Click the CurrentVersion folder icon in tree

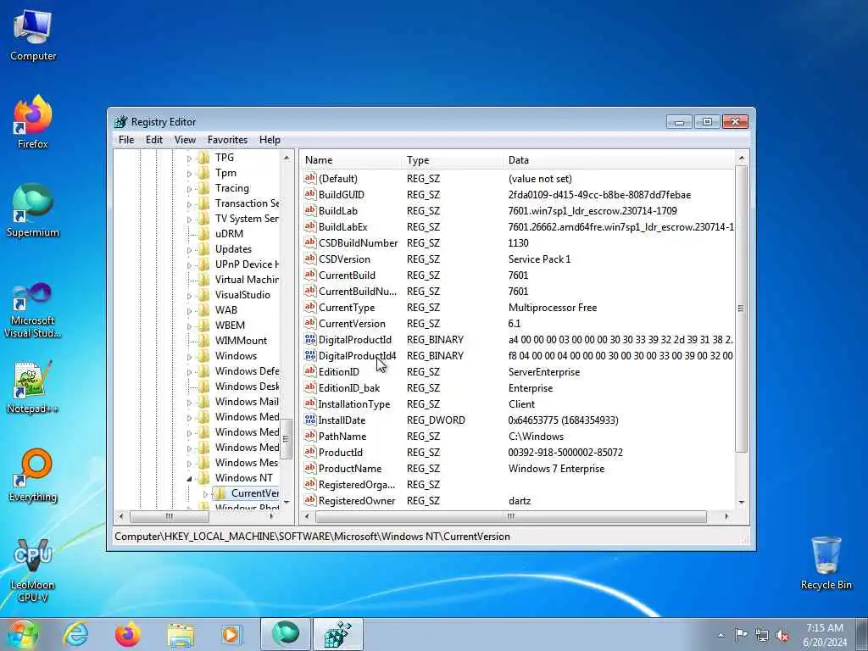click(220, 492)
